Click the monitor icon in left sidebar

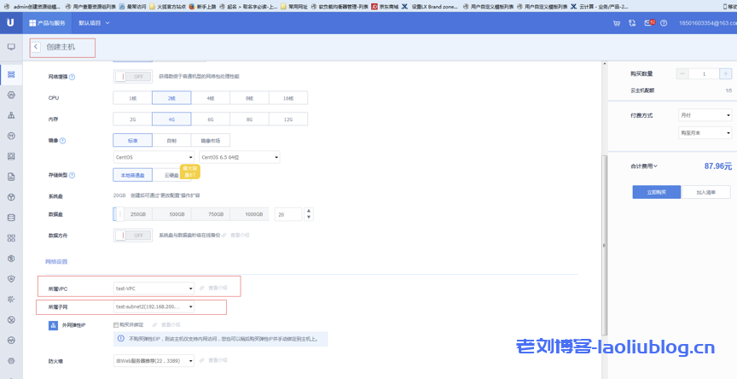click(x=11, y=47)
